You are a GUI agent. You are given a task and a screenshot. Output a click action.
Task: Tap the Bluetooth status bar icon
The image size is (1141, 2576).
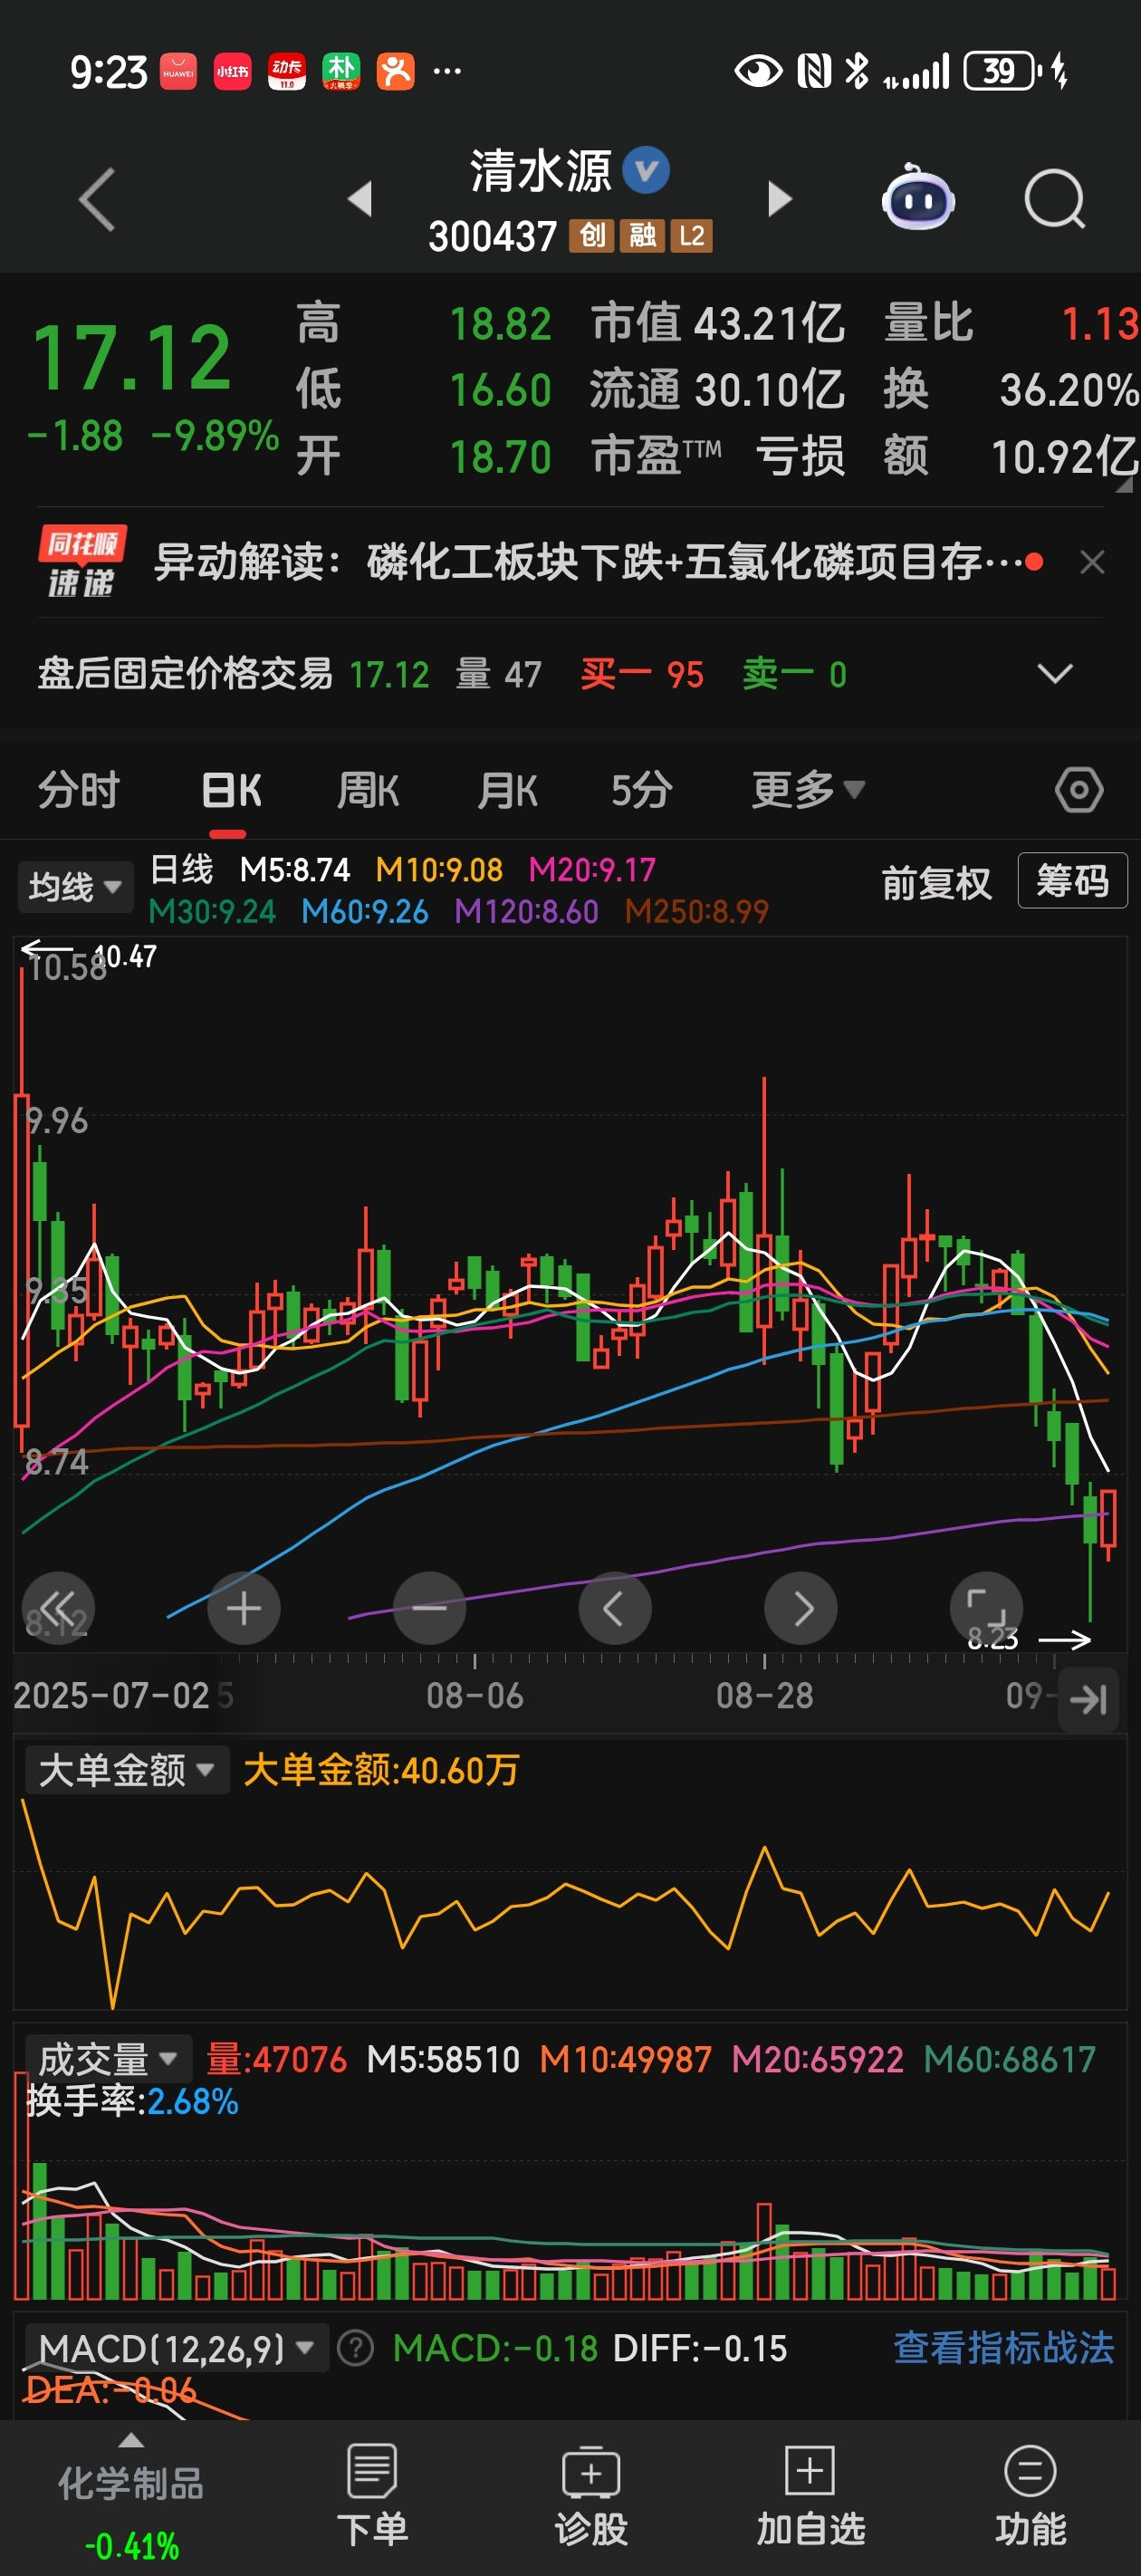coord(856,71)
